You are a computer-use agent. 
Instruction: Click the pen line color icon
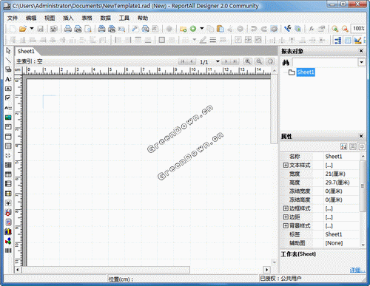tap(203, 40)
